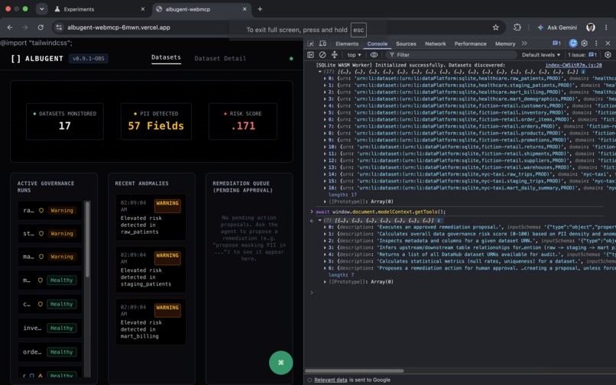Toggle the device toolbar icon
Screen dimensions: 616x385
pos(323,44)
